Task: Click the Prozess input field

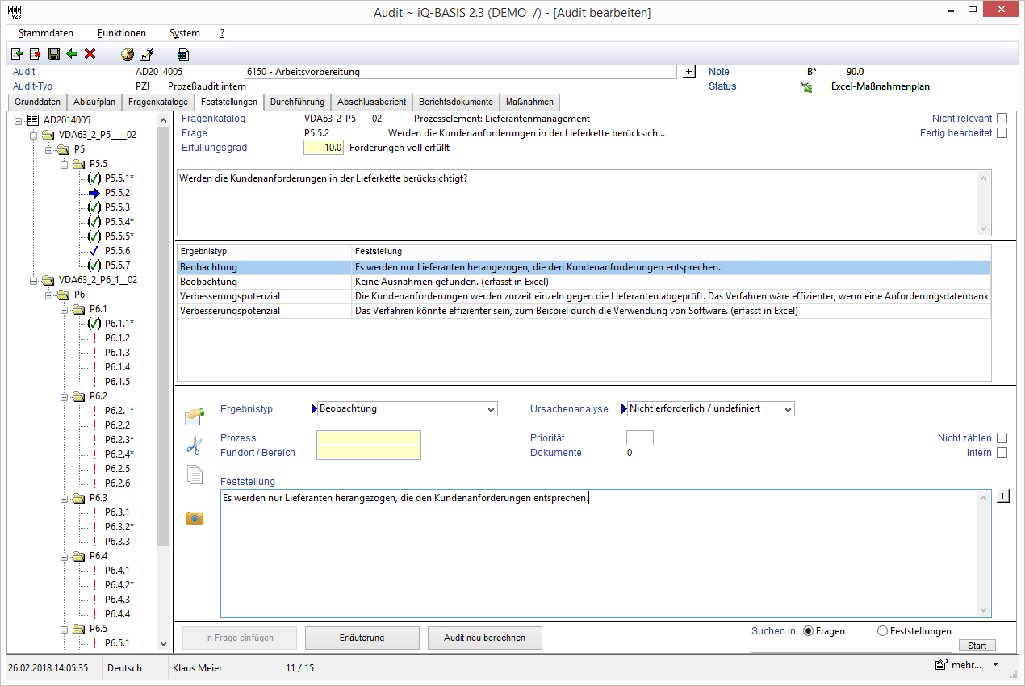Action: tap(369, 438)
